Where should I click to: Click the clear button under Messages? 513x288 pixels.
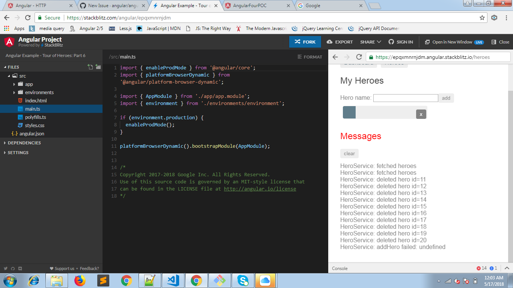[x=349, y=153]
